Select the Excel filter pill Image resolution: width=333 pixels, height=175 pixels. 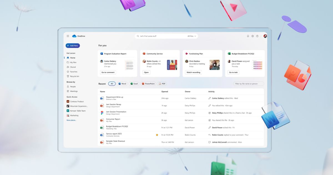134,84
